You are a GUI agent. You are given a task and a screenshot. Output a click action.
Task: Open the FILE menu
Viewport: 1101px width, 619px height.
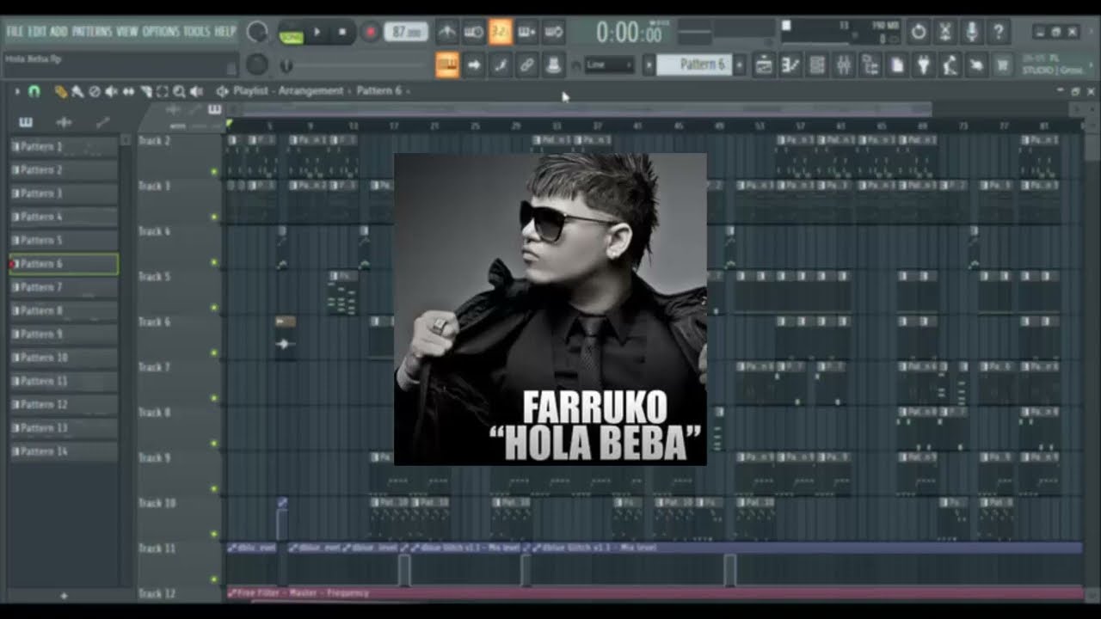(15, 32)
